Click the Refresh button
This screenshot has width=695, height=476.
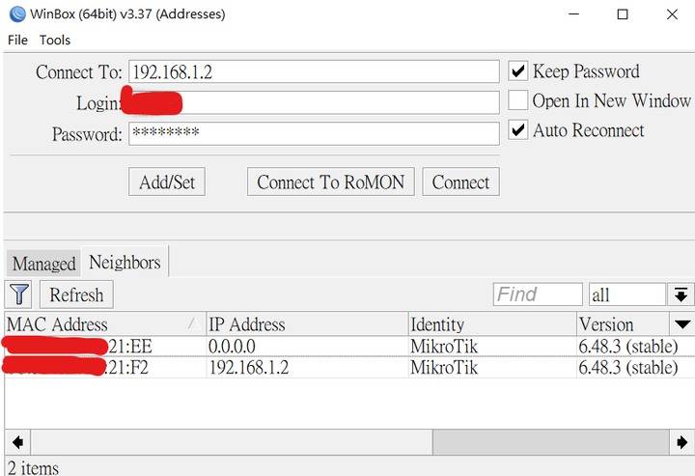point(76,294)
